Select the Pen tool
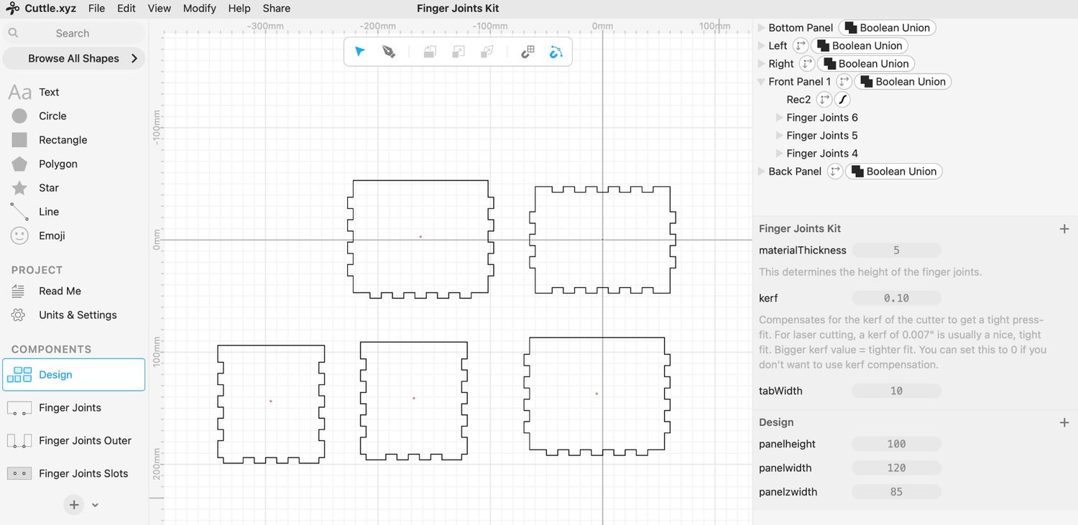This screenshot has height=525, width=1078. (x=389, y=52)
